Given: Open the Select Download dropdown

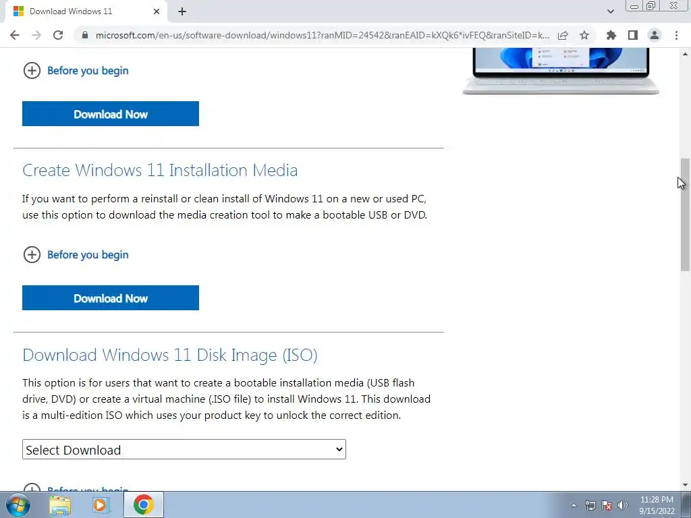Looking at the screenshot, I should pos(184,449).
